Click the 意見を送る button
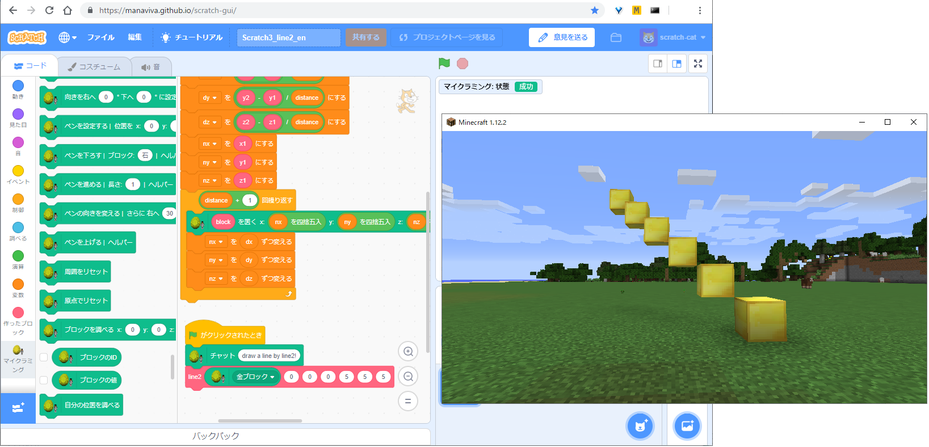This screenshot has height=447, width=929. [x=562, y=37]
